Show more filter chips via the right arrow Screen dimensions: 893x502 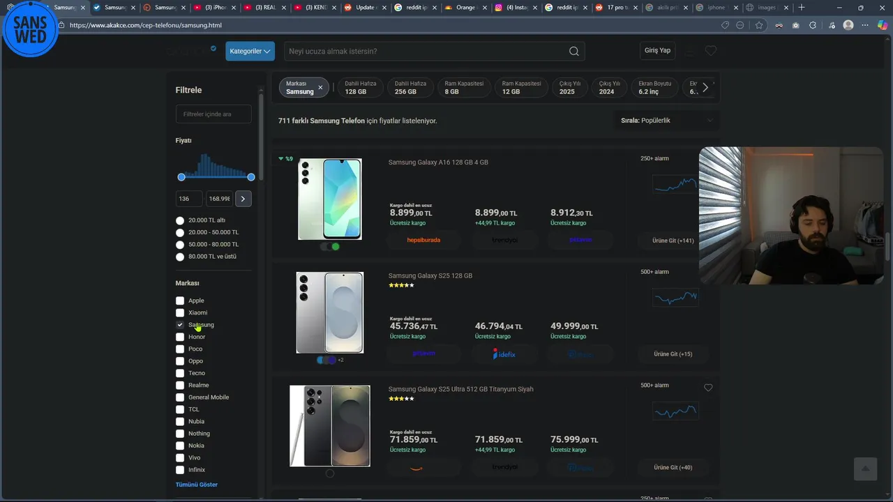[x=705, y=87]
